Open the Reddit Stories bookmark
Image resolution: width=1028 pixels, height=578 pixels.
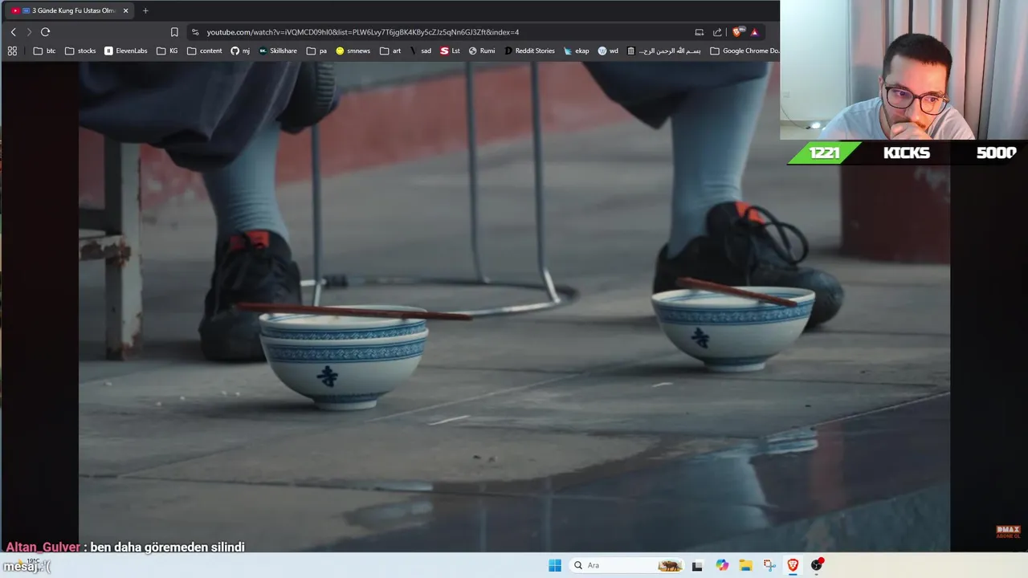[x=529, y=51]
